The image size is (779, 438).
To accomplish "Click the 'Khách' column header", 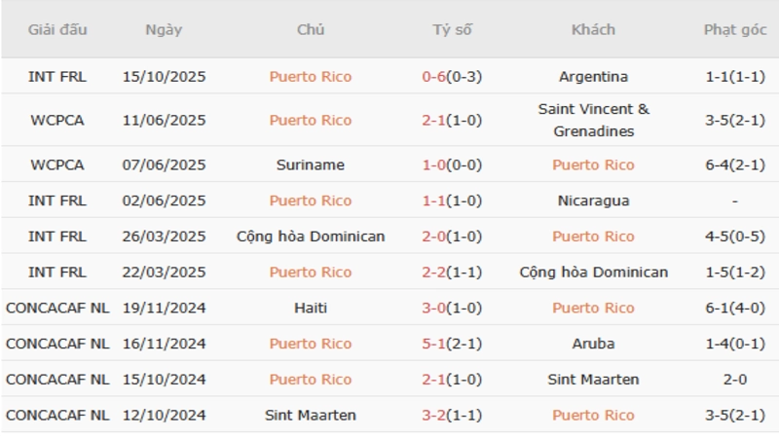I will pos(593,29).
